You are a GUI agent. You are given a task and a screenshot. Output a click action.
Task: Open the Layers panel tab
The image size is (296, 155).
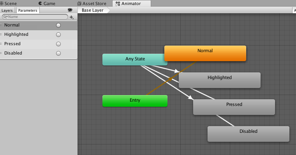tap(7, 11)
